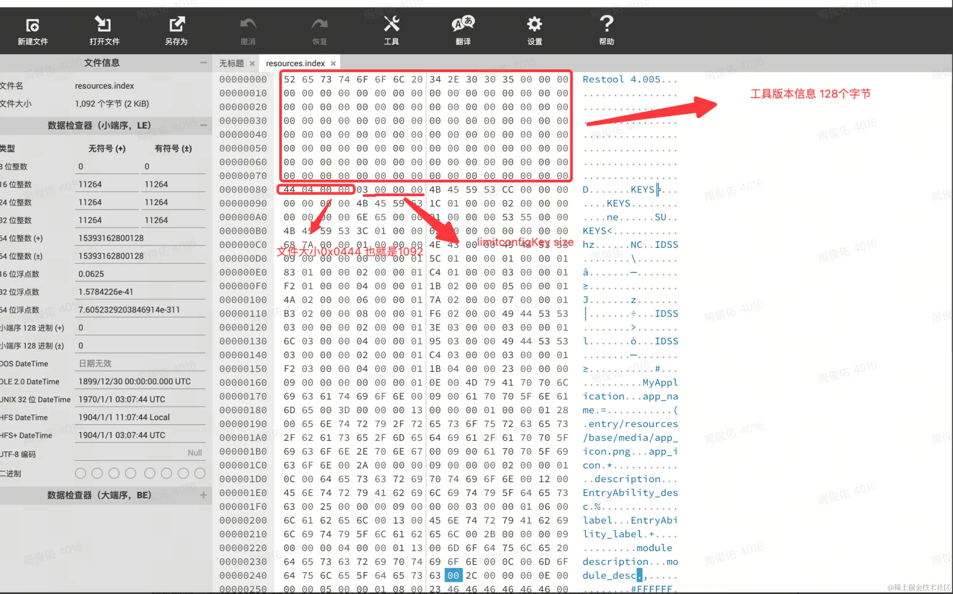
Task: Expand the big-endian (大端序) data inspector
Action: click(203, 495)
